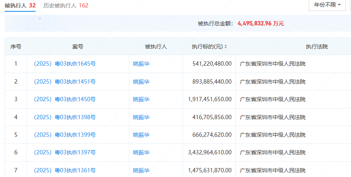Open case (2025) 粤03执恢1645号
This screenshot has width=351, height=177.
point(65,64)
